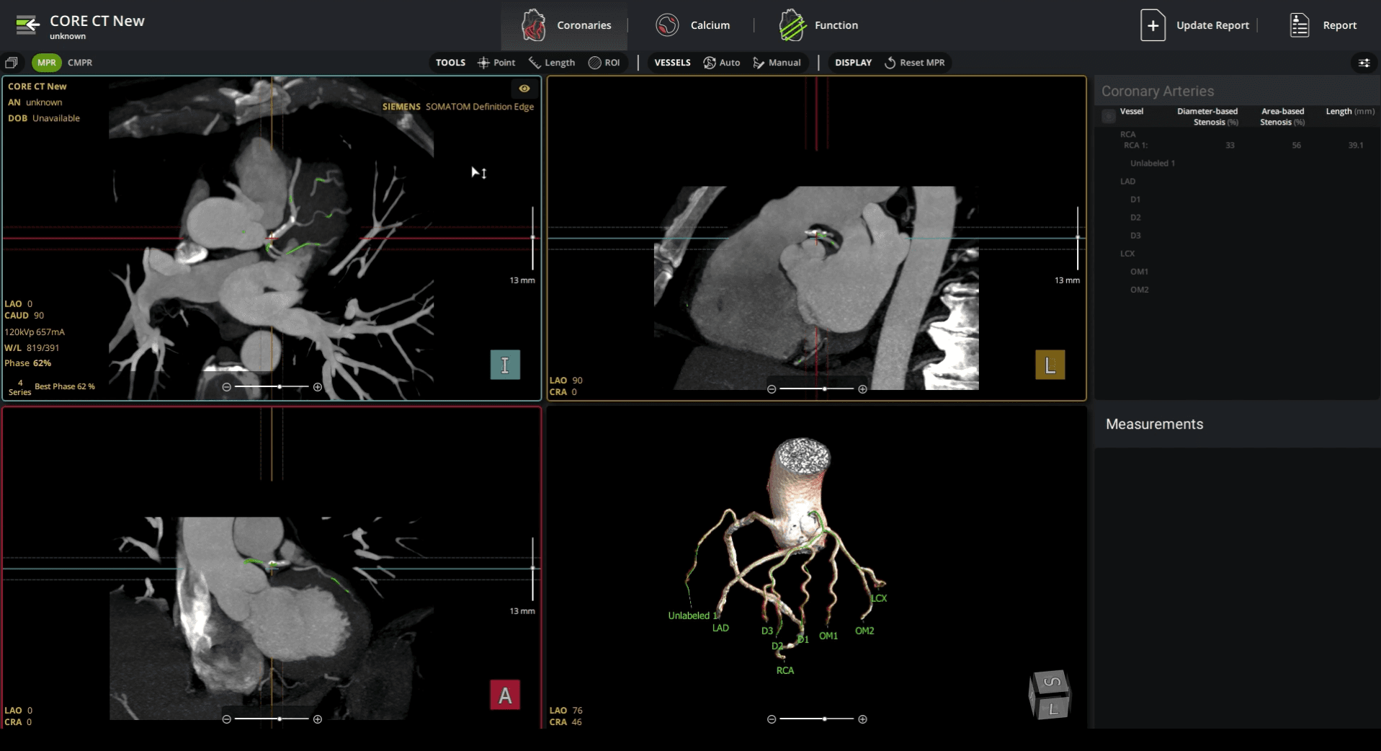Run Auto vessel extraction
Image resolution: width=1381 pixels, height=751 pixels.
722,63
